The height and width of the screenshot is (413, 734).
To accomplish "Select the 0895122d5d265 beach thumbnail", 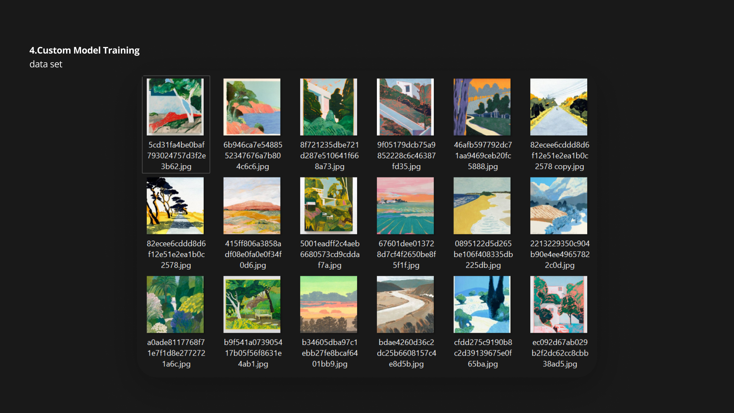I will coord(482,206).
